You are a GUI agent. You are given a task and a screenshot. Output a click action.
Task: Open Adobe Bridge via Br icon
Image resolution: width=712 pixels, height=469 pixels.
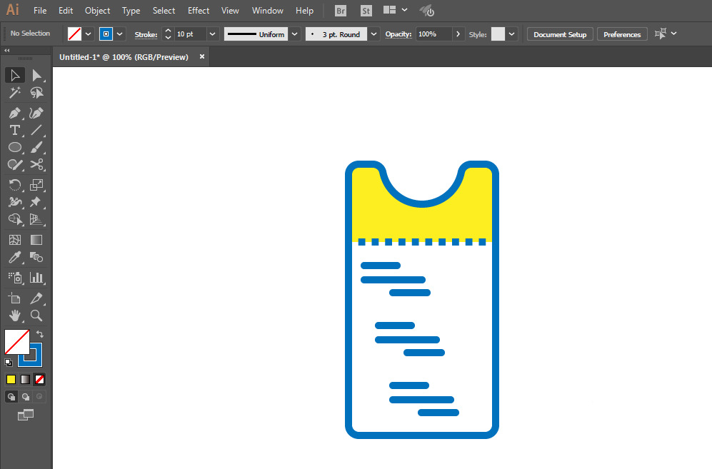coord(341,11)
